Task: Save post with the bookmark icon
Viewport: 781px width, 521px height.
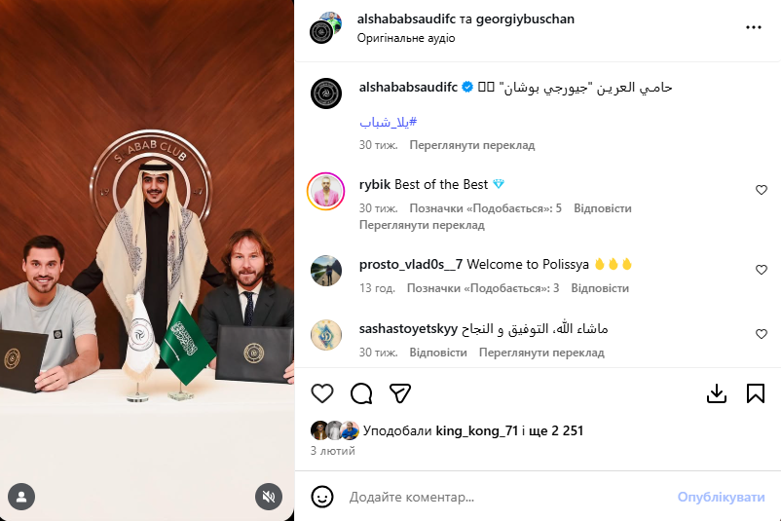Action: coord(756,393)
